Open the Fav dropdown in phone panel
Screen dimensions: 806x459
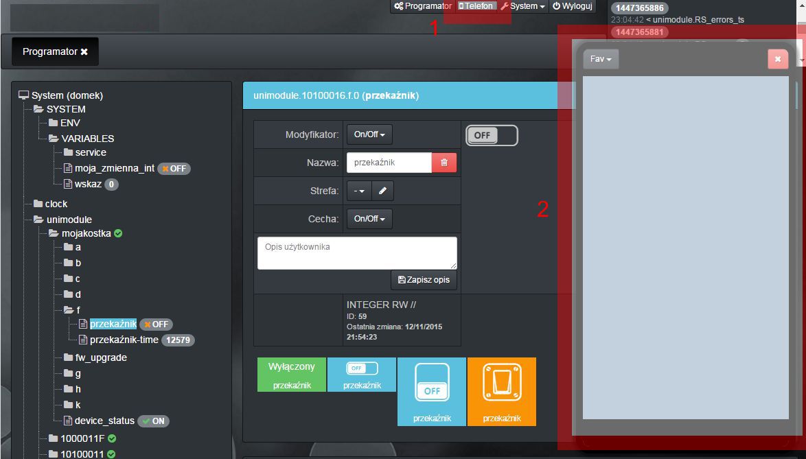(601, 59)
